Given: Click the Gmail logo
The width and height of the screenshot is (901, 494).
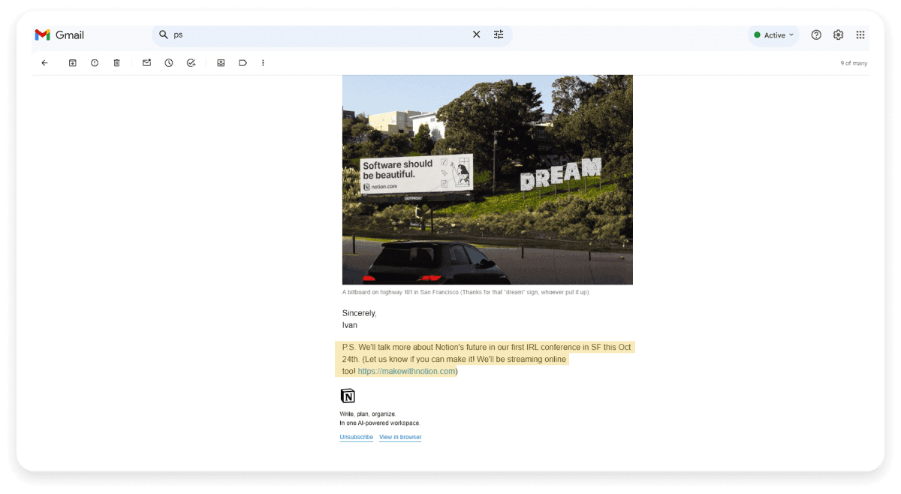Looking at the screenshot, I should pyautogui.click(x=59, y=35).
